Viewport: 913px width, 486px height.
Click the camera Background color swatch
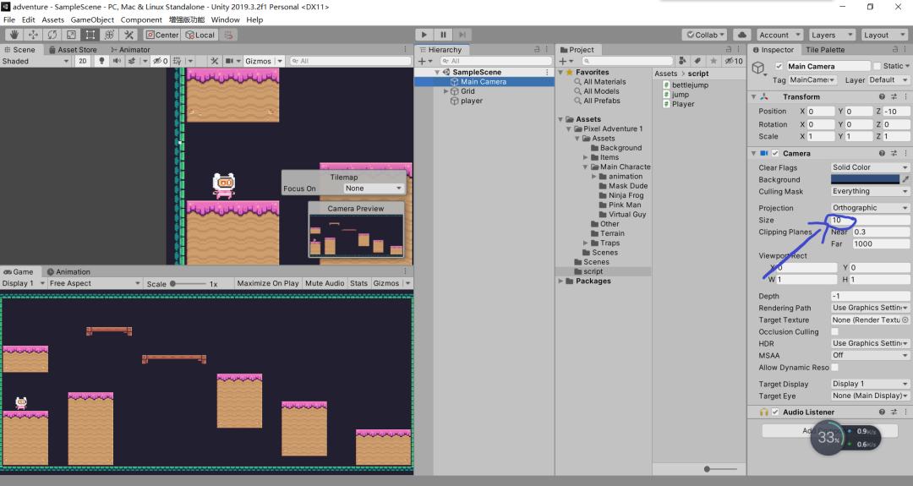(866, 179)
